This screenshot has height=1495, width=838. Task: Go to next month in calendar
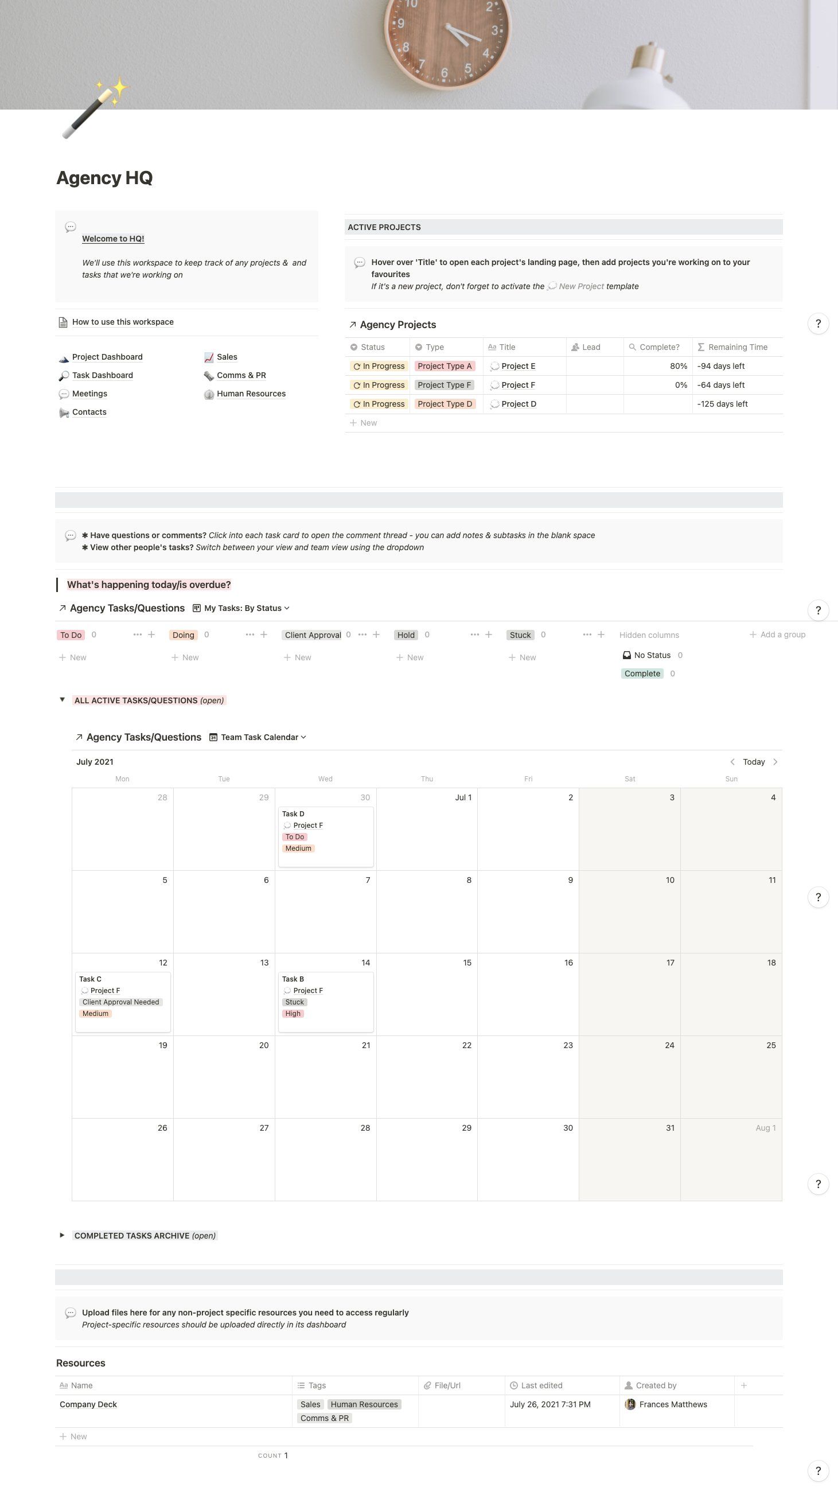pos(775,762)
